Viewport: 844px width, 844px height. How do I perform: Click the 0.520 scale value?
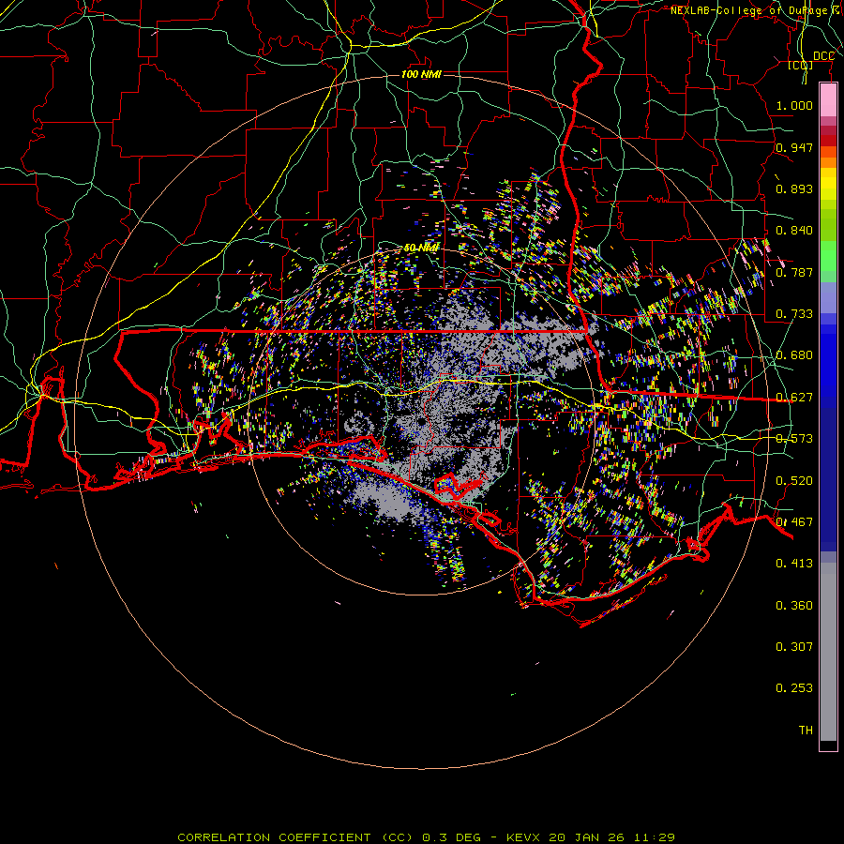coord(794,481)
